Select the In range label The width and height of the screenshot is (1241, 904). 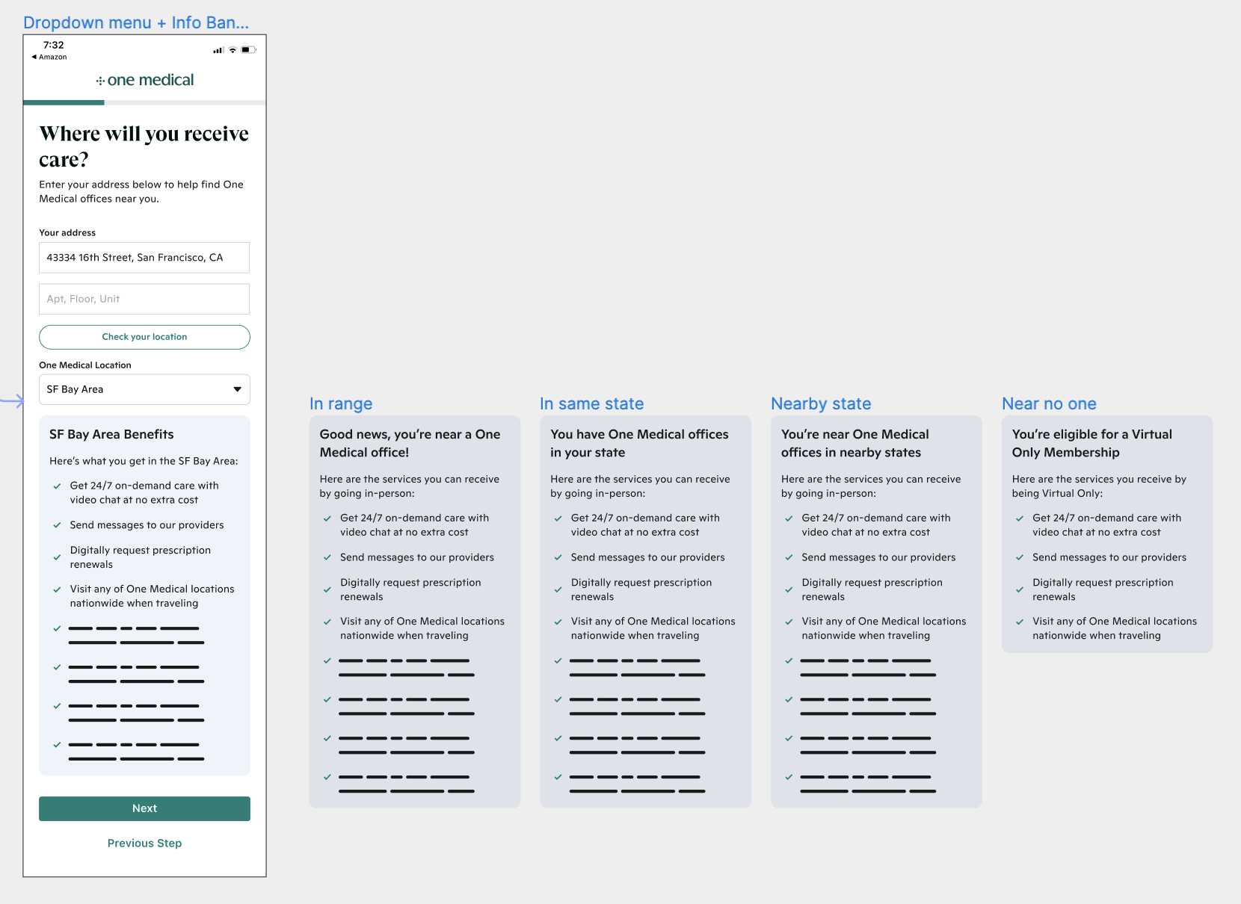pyautogui.click(x=341, y=403)
